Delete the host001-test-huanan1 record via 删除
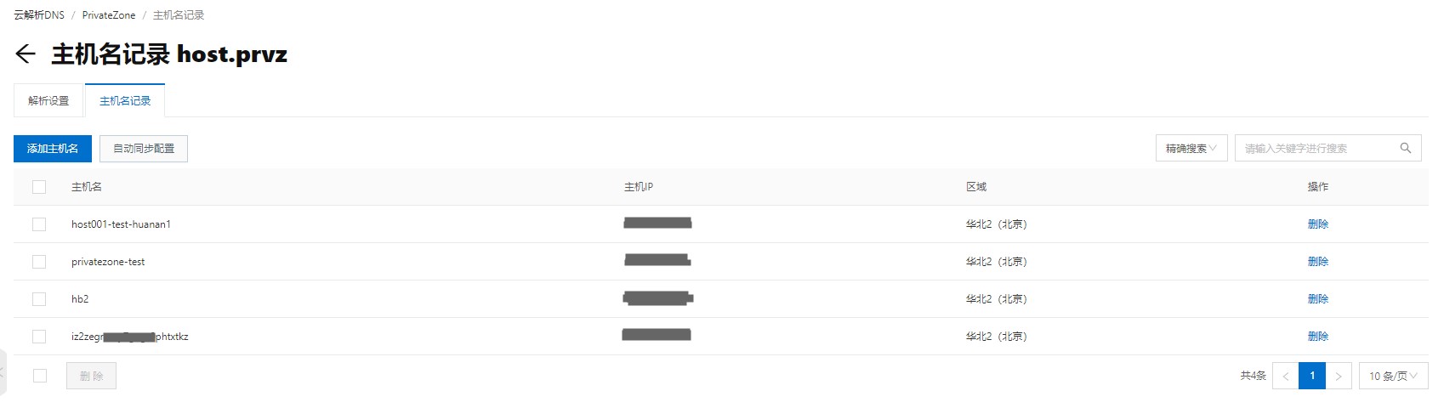 pyautogui.click(x=1318, y=224)
